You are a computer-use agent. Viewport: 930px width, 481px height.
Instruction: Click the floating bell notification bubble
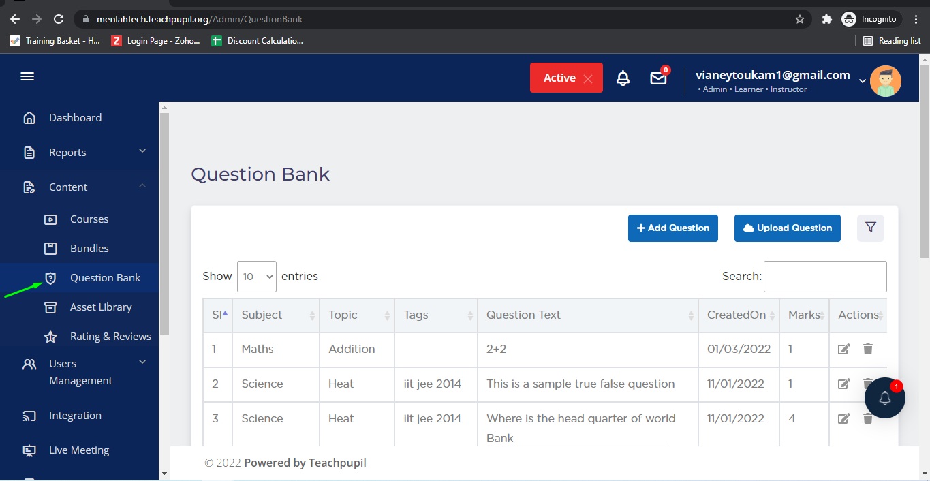pyautogui.click(x=884, y=398)
